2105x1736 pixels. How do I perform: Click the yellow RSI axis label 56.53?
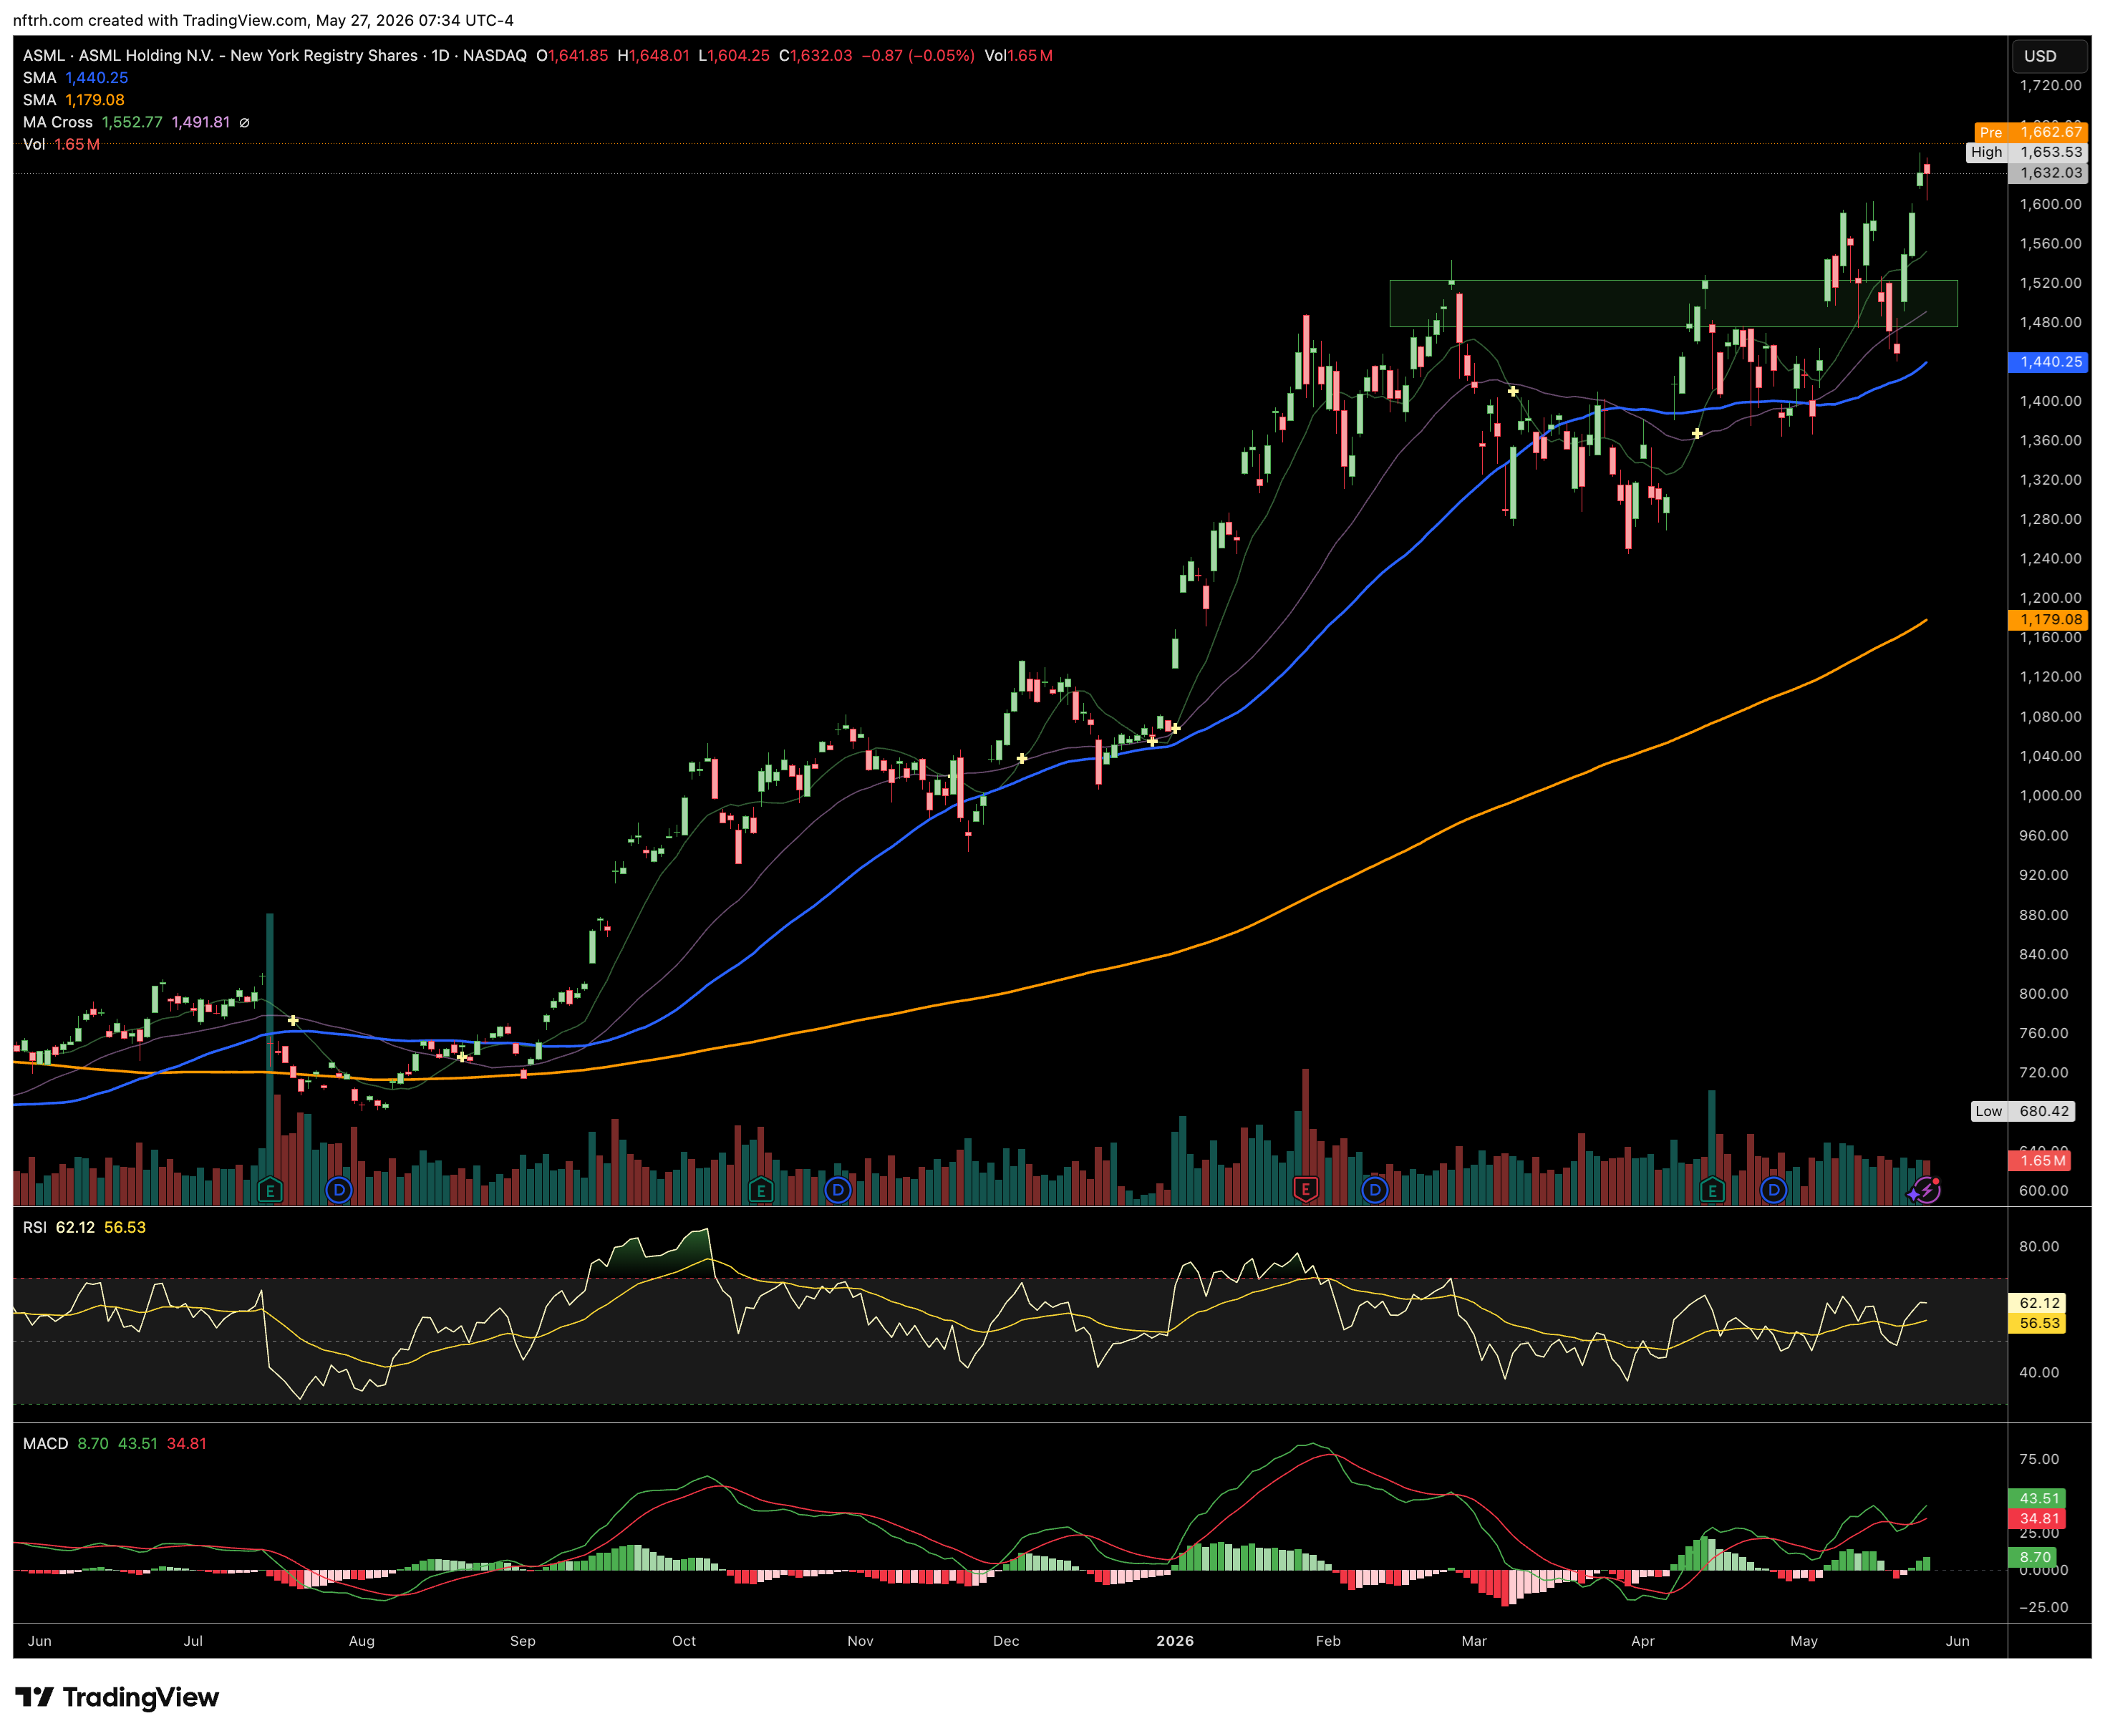coord(2038,1323)
